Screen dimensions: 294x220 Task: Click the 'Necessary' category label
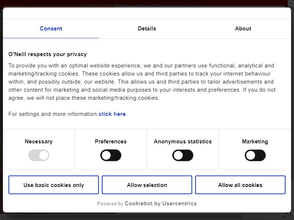39,142
